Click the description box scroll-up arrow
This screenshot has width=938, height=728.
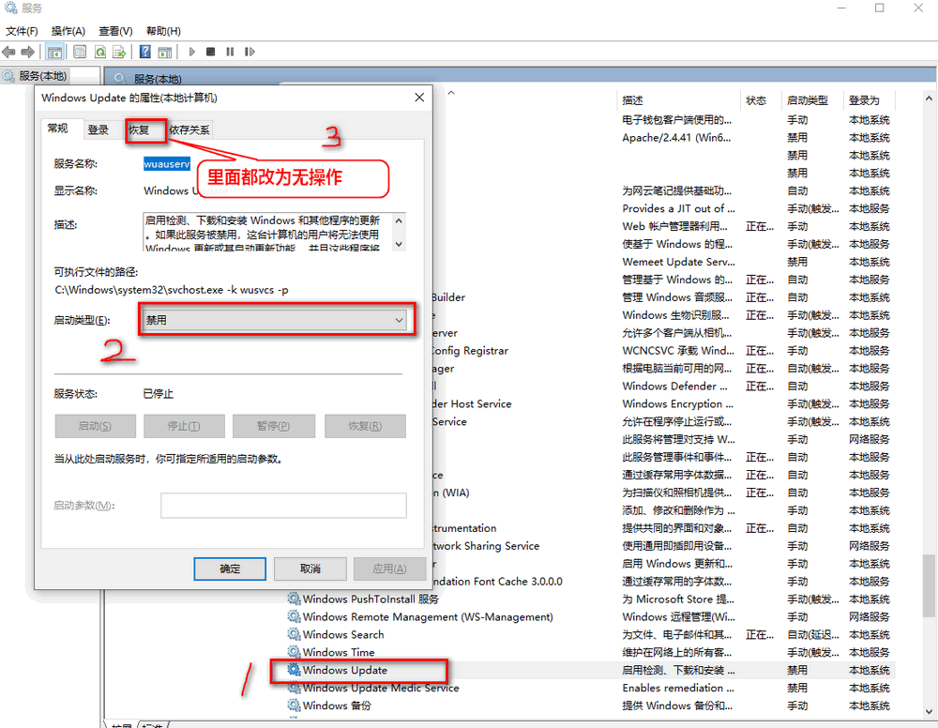(x=399, y=221)
